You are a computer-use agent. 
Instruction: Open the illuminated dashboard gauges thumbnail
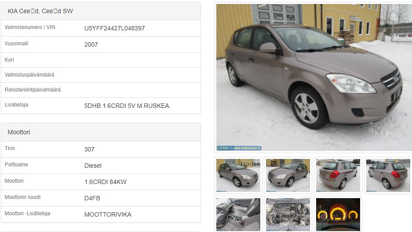[x=338, y=214]
